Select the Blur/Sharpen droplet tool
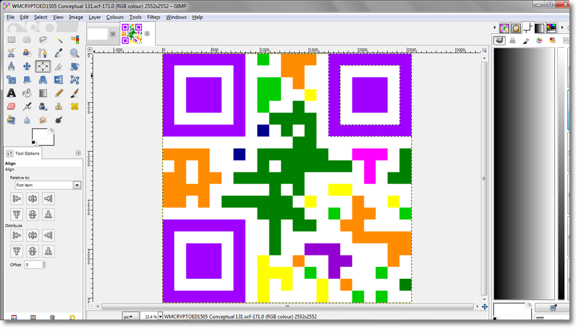 pyautogui.click(x=27, y=120)
